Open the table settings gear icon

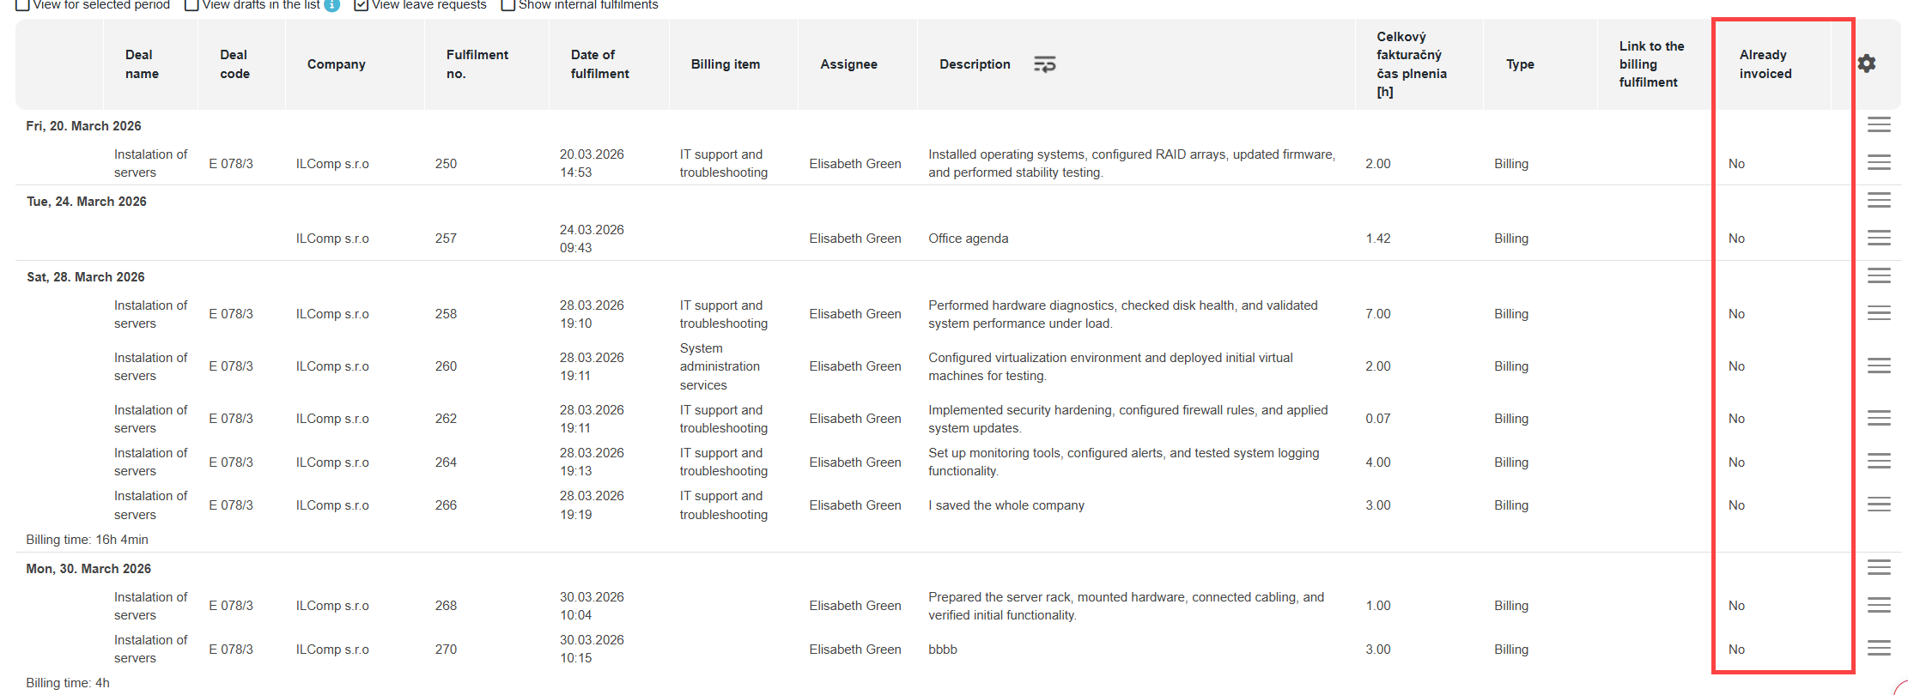click(1866, 63)
